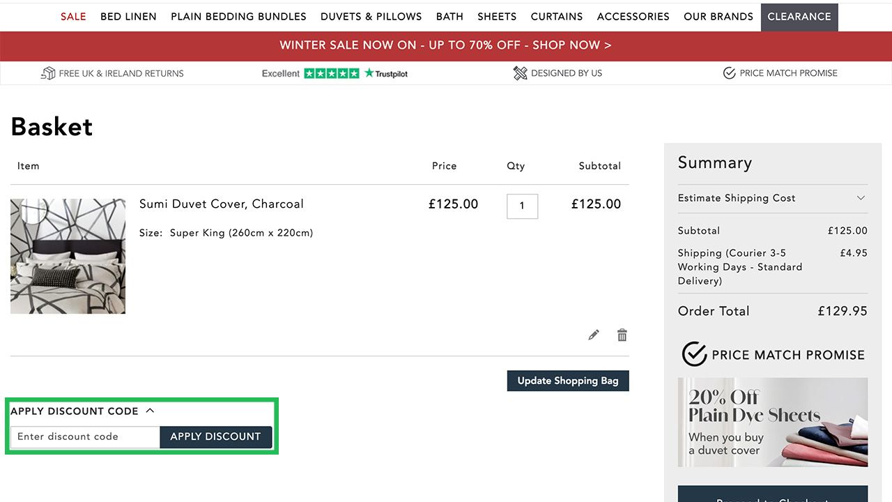
Task: Click the Trustpilot star rating logo
Action: [x=334, y=73]
